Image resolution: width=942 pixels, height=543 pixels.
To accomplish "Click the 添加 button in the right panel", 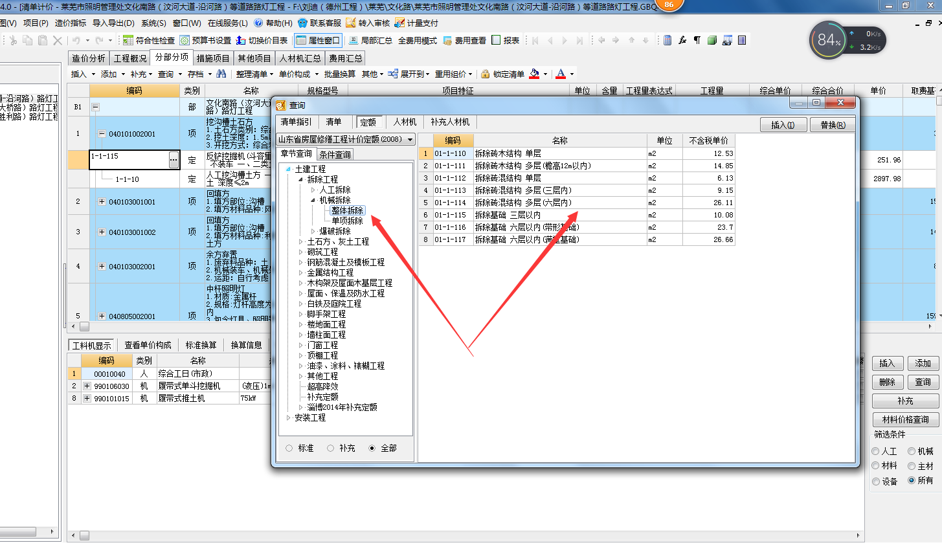I will 923,363.
